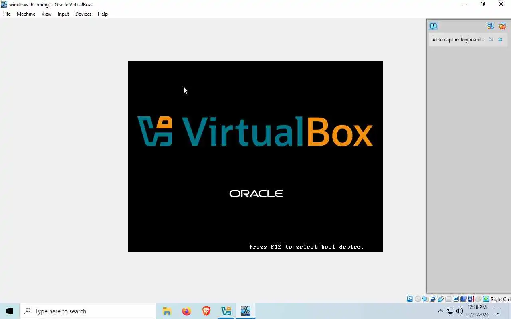This screenshot has width=511, height=319.
Task: Click the USB devices indicator
Action: point(441,299)
